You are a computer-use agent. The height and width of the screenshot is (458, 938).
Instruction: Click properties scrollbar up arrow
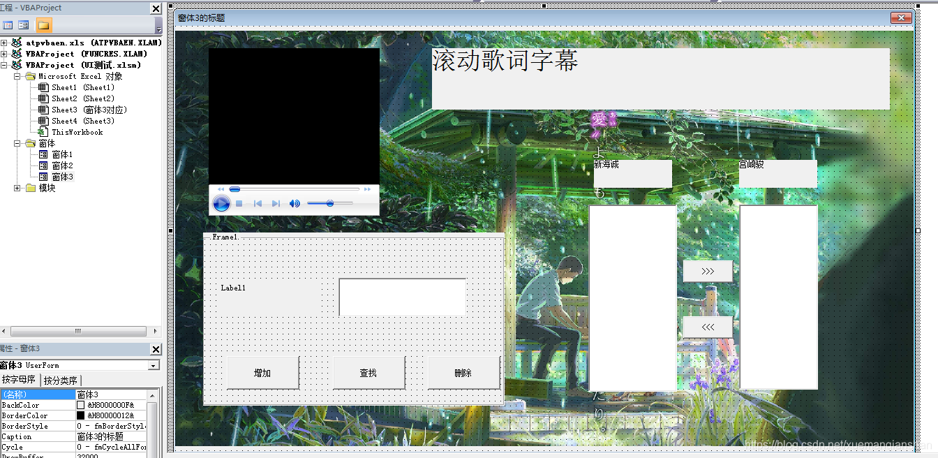(153, 395)
